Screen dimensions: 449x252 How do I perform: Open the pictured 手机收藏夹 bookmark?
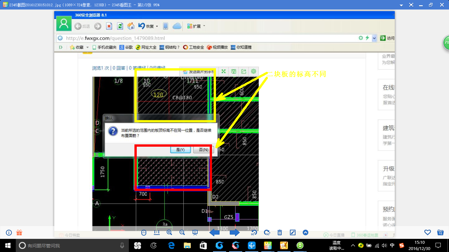click(105, 47)
